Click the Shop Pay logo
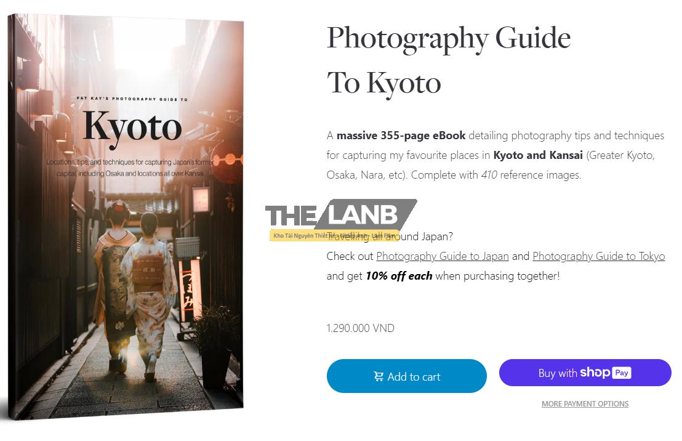 click(605, 373)
